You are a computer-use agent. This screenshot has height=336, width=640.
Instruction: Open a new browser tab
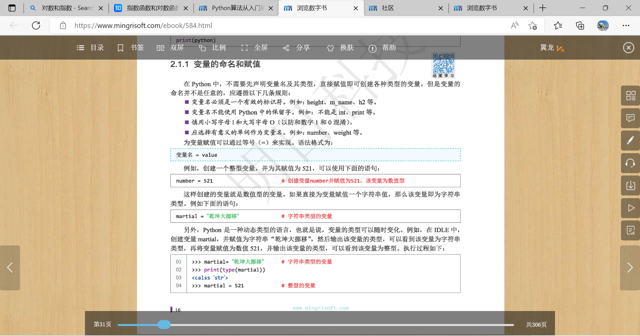tap(543, 8)
